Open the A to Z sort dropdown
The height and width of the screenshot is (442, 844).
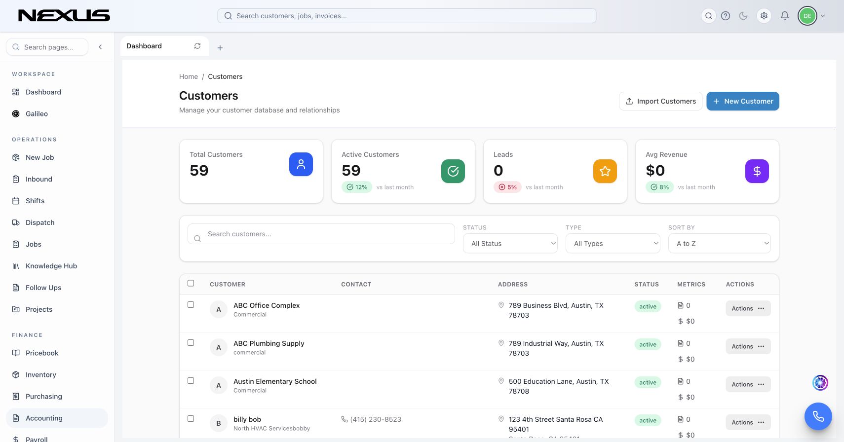tap(720, 243)
